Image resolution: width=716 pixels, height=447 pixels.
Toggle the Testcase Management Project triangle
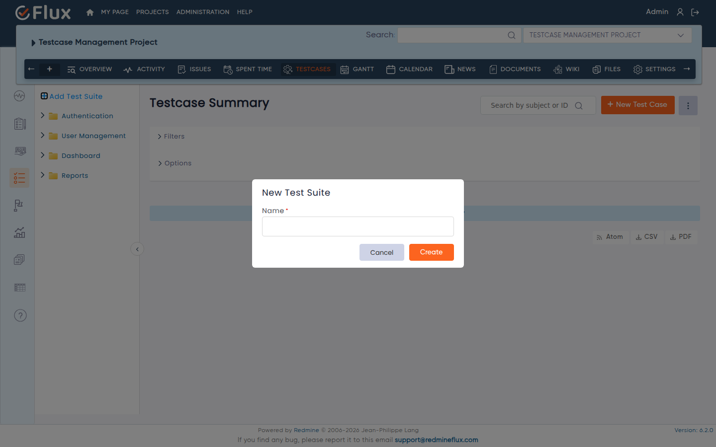[33, 43]
